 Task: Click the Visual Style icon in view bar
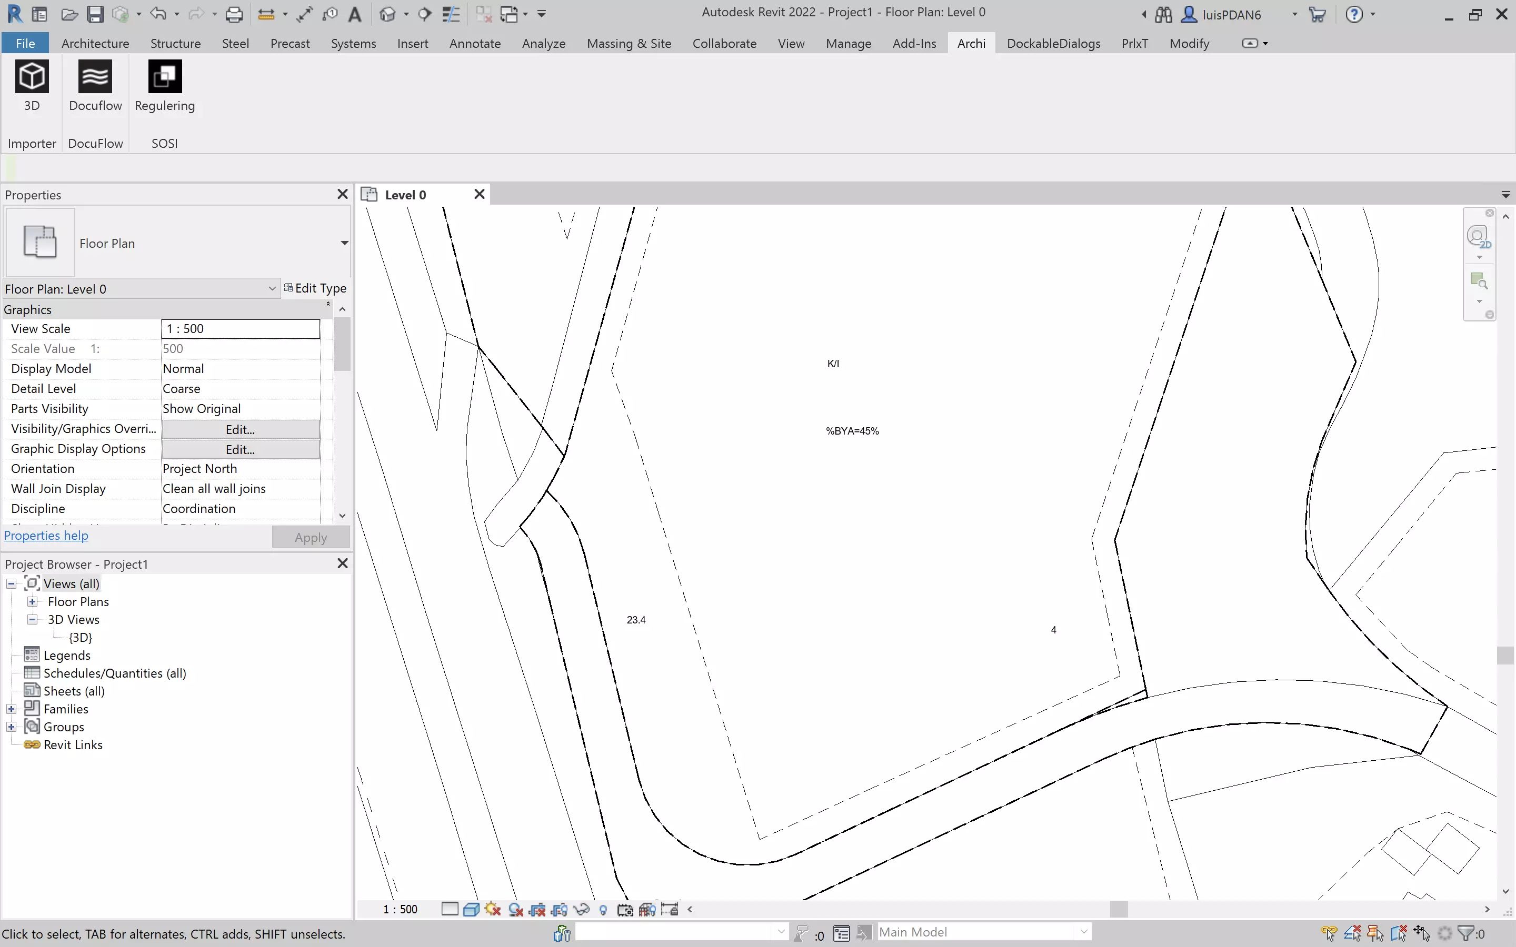click(471, 910)
